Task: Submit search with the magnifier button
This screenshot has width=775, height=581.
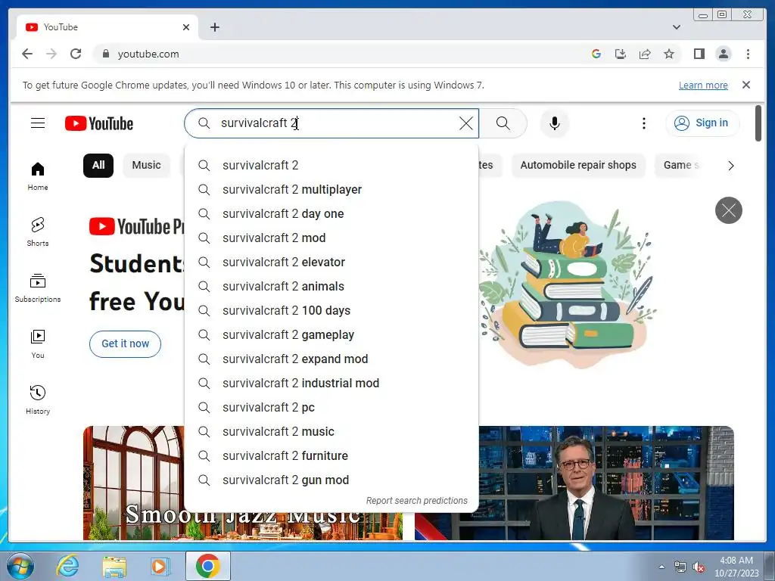Action: coord(503,123)
